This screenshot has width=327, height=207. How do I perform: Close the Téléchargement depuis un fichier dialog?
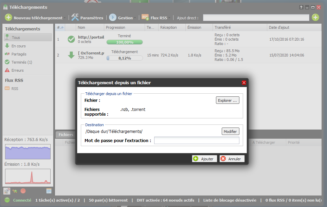coord(244,83)
